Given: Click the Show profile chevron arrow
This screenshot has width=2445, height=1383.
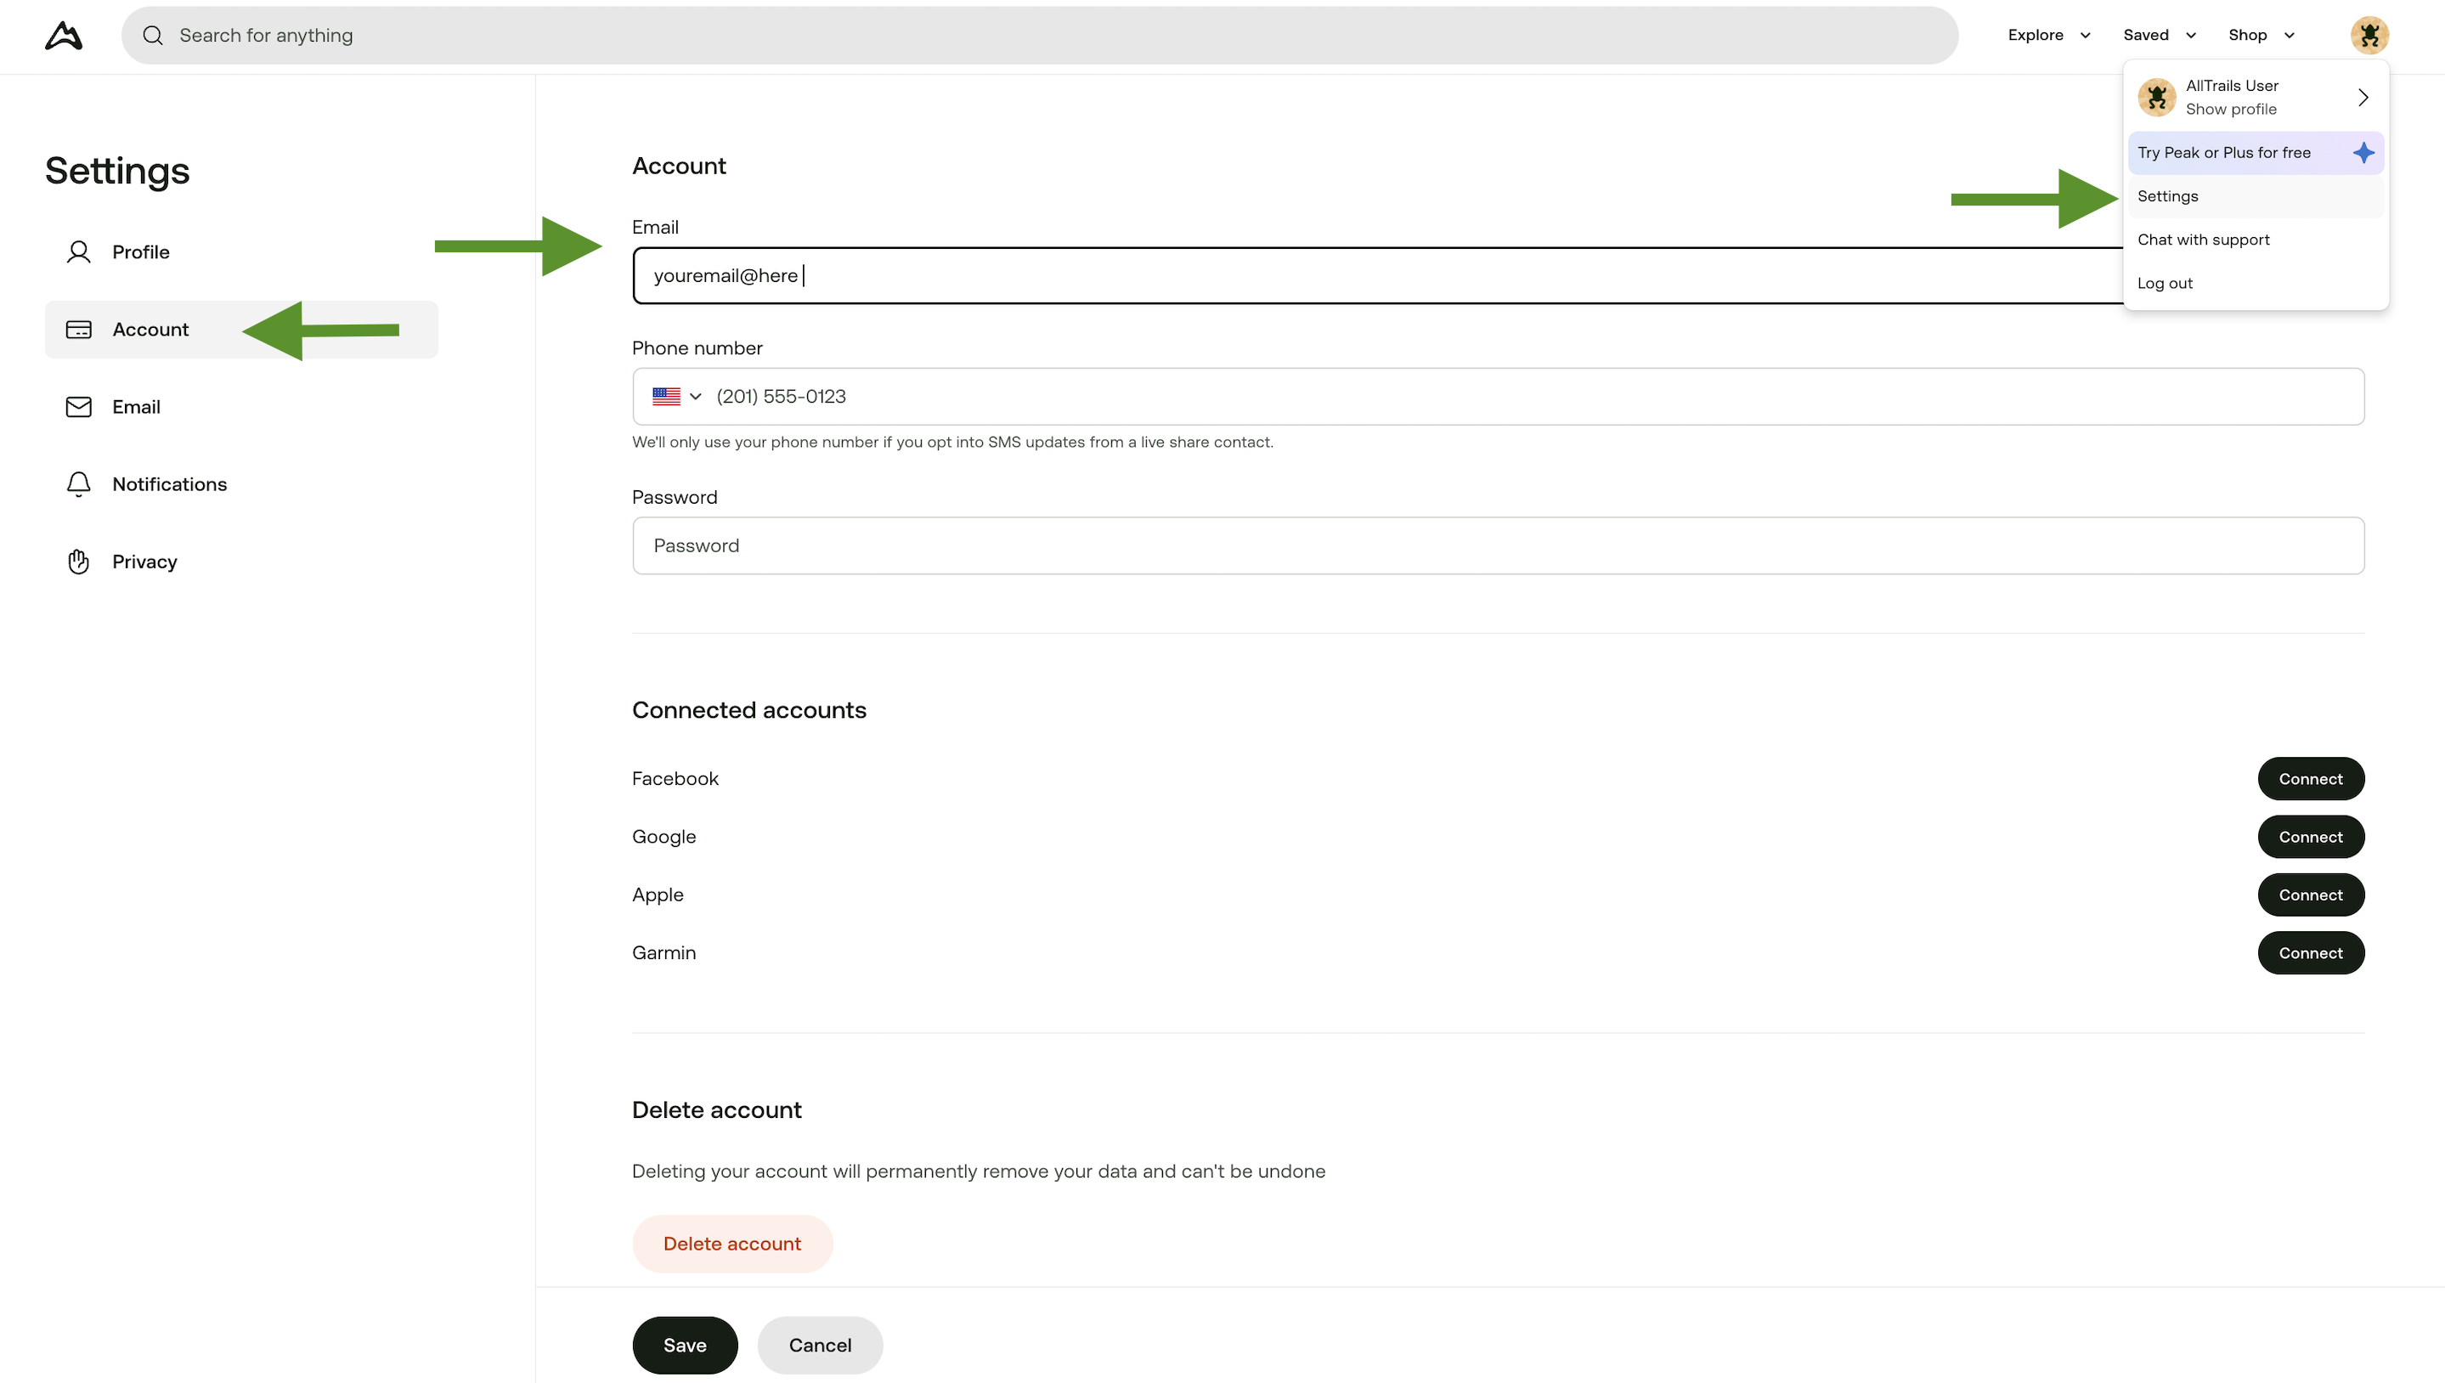Looking at the screenshot, I should [2363, 97].
